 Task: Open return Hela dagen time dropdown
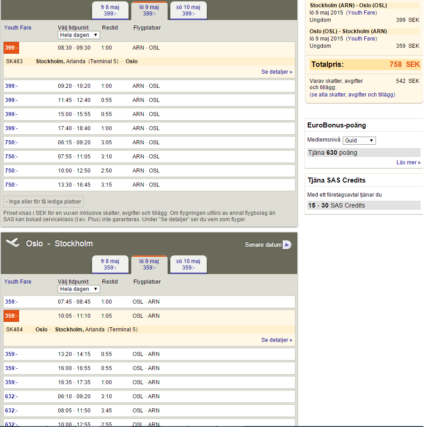click(79, 289)
